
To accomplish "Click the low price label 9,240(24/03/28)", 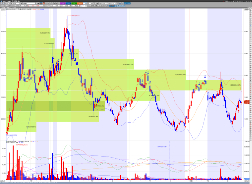I will [x=13, y=135].
